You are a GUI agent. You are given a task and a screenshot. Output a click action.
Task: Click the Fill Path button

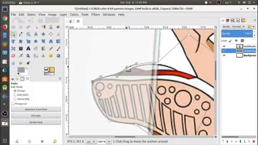[x=36, y=116]
